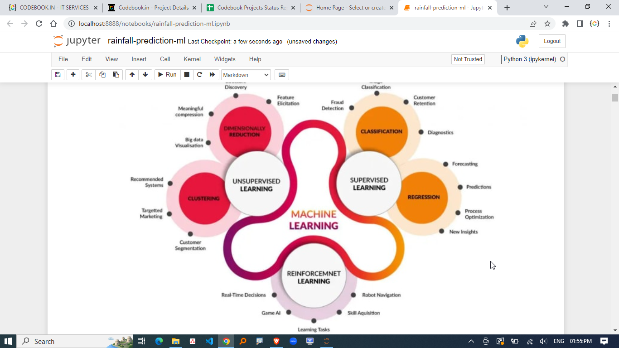619x348 pixels.
Task: Rename notebook via rainfall-prediction-ml title
Action: 146,41
